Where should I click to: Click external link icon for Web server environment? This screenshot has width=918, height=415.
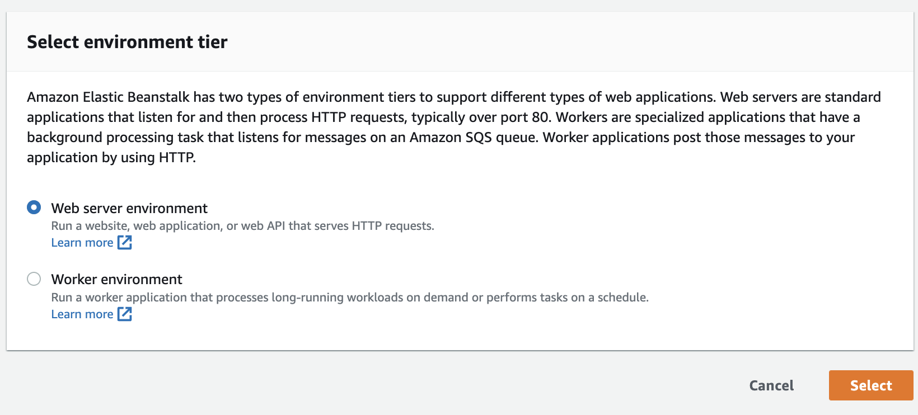point(125,242)
